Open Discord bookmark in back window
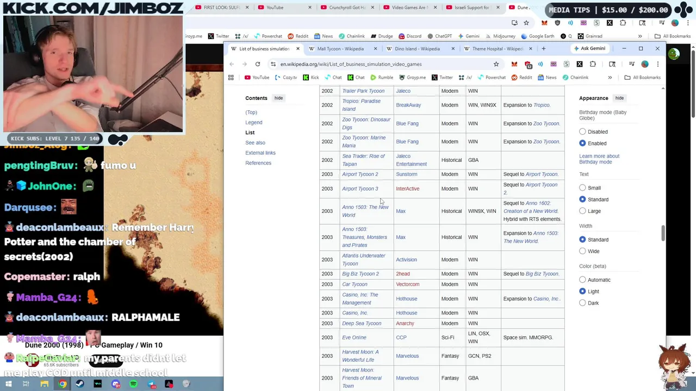 tap(409, 36)
